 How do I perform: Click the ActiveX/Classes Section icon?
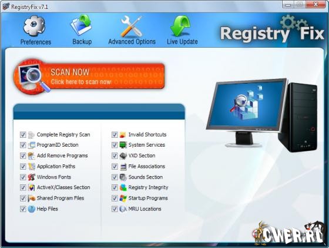[31, 188]
